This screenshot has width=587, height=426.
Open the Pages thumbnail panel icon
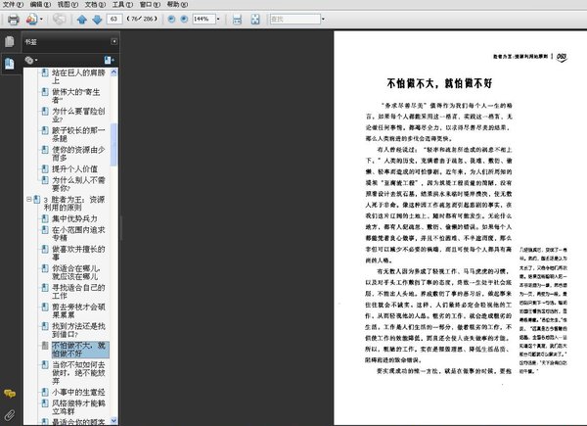point(9,42)
